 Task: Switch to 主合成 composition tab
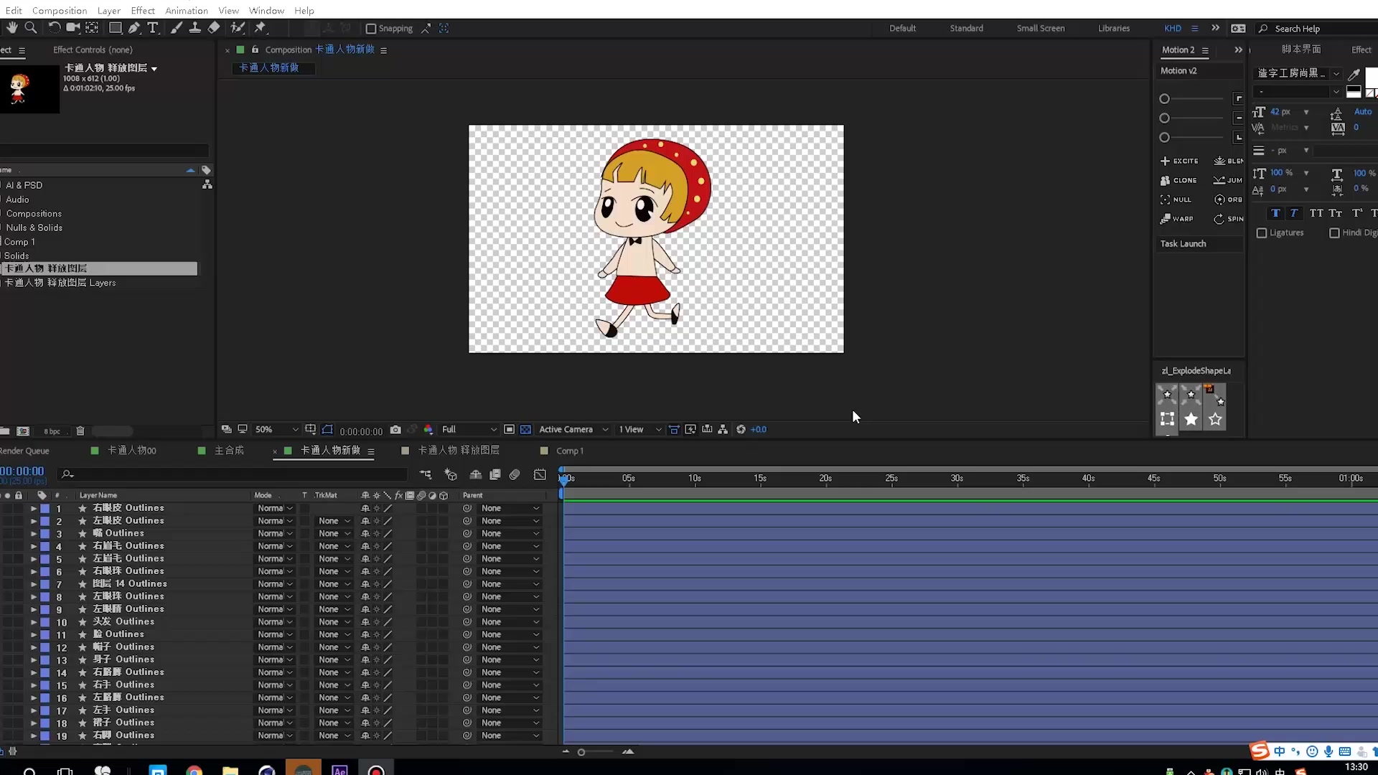(x=229, y=451)
